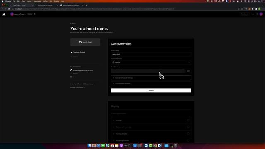Open the Chrome profile avatar in toolbar

pyautogui.click(x=260, y=9)
